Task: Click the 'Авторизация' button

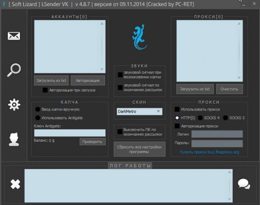Action: (x=88, y=81)
